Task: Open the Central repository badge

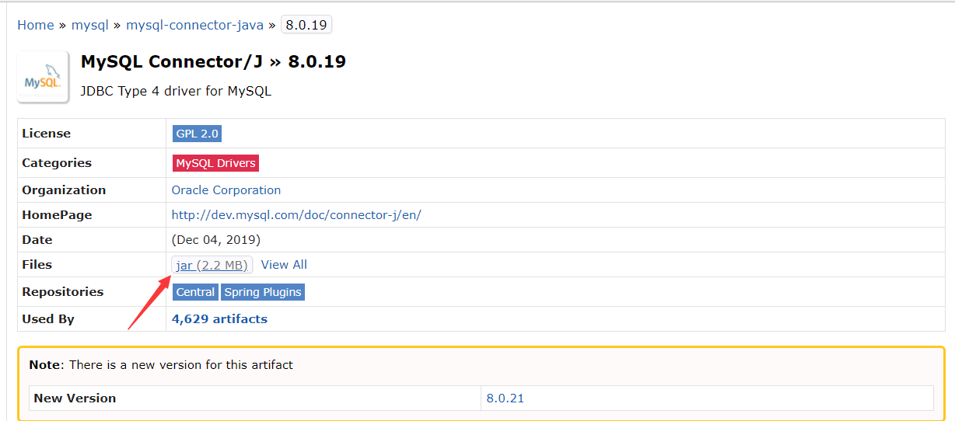Action: (x=195, y=292)
